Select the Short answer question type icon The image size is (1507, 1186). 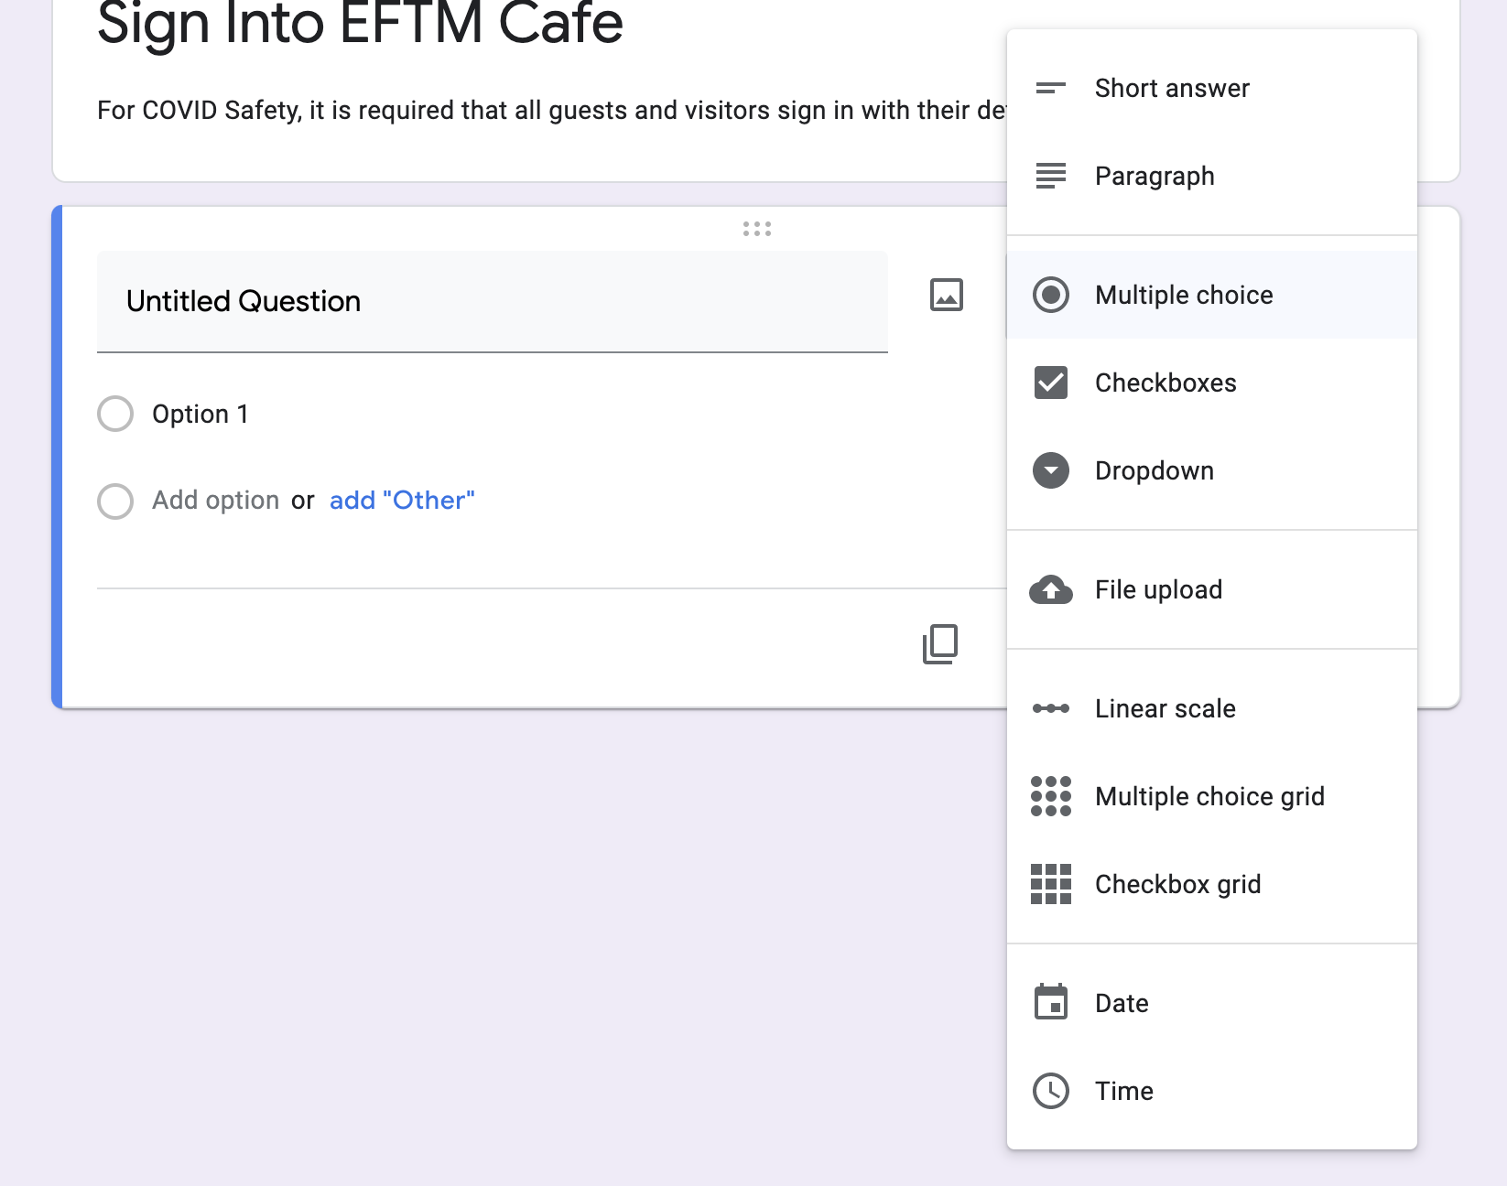tap(1051, 88)
